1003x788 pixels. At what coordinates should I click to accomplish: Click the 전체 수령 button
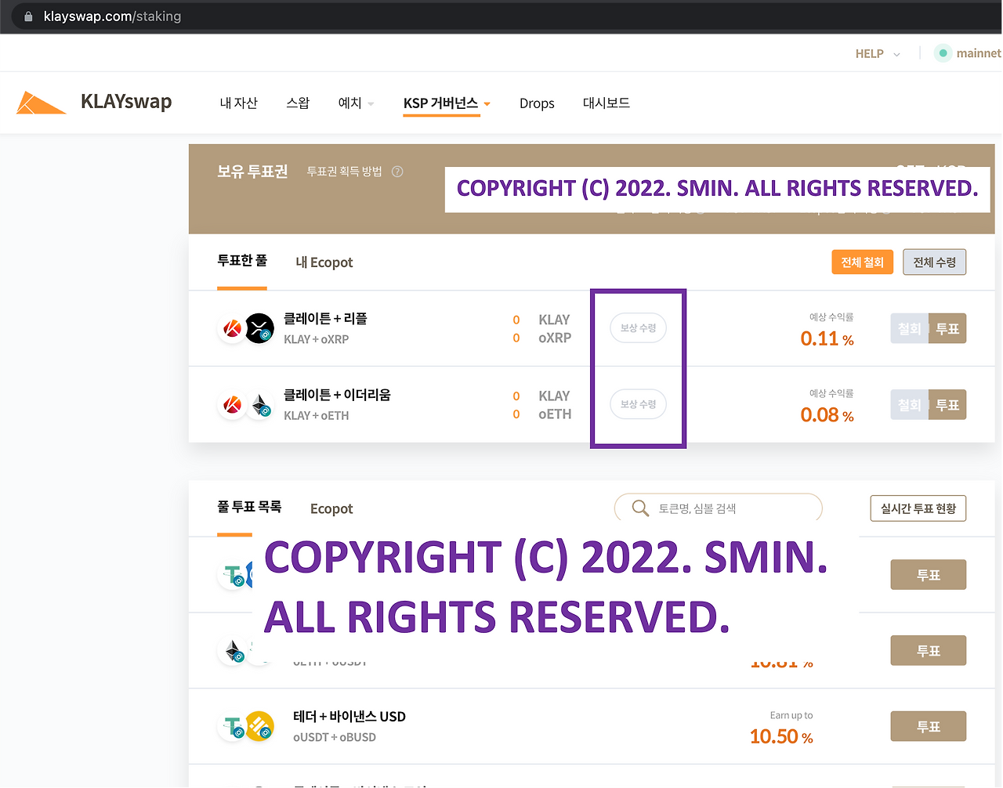pyautogui.click(x=935, y=262)
